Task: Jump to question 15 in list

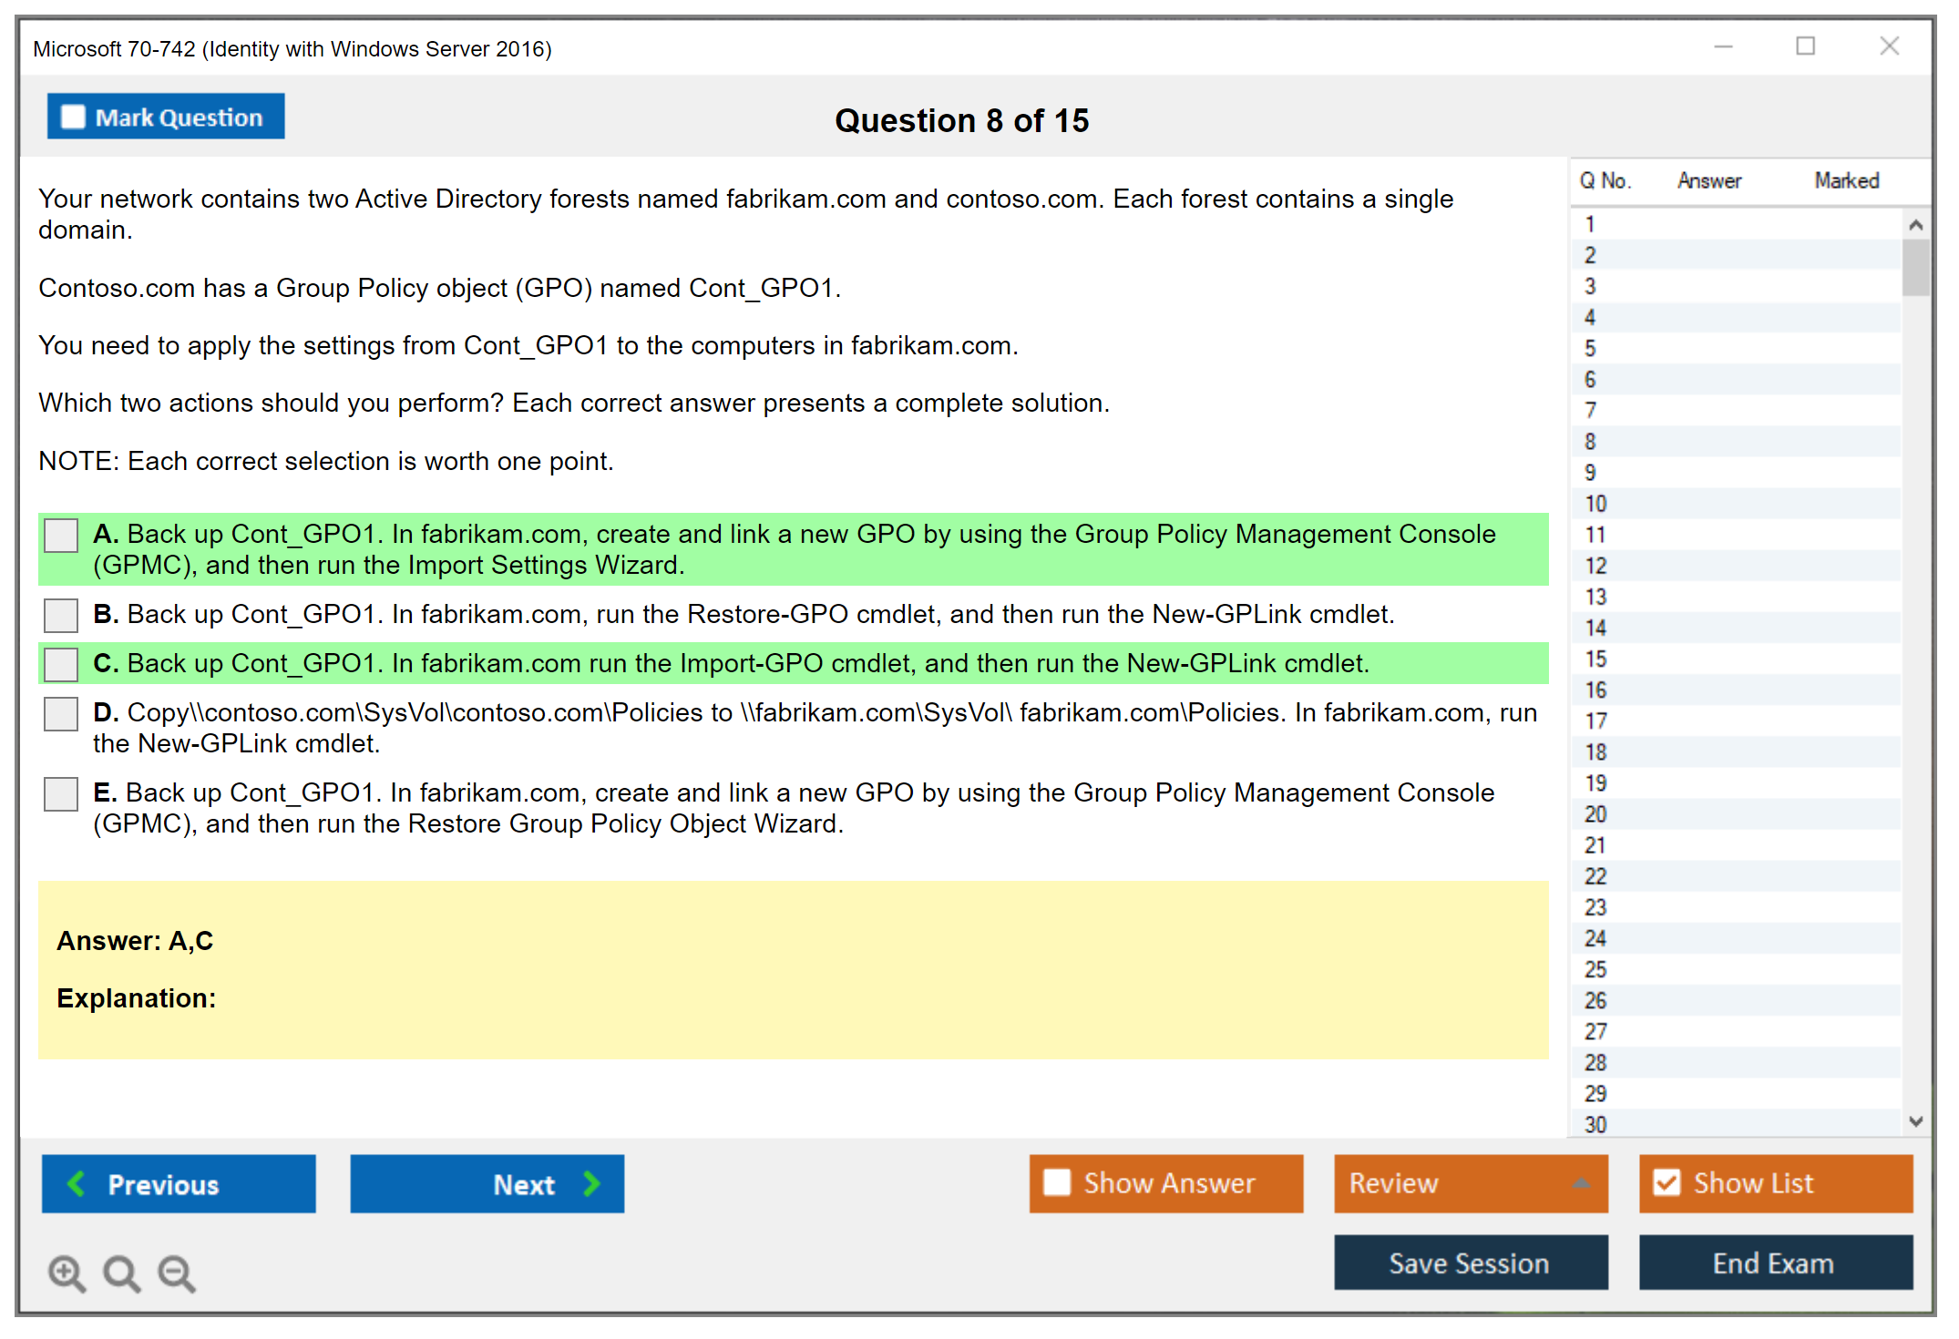Action: (x=1595, y=659)
